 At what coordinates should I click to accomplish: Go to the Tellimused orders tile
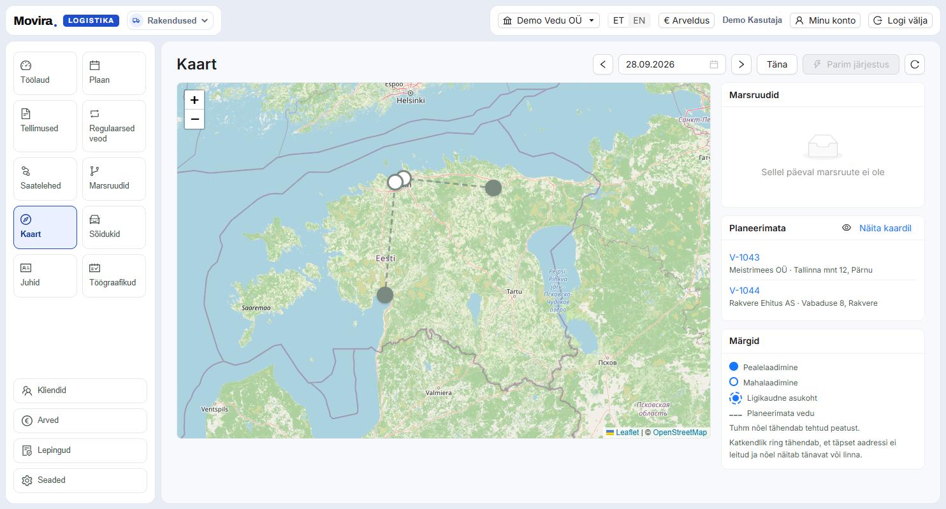coord(45,126)
